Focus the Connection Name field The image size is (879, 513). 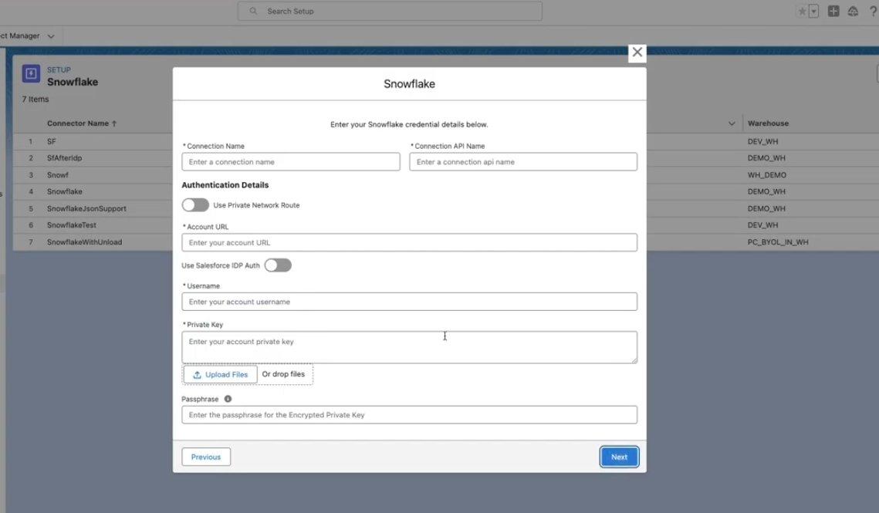(x=290, y=162)
